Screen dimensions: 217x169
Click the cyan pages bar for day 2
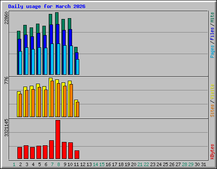point(20,63)
